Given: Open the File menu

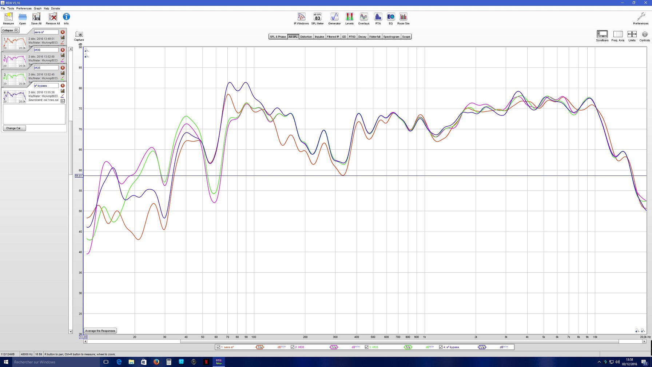Looking at the screenshot, I should point(3,8).
